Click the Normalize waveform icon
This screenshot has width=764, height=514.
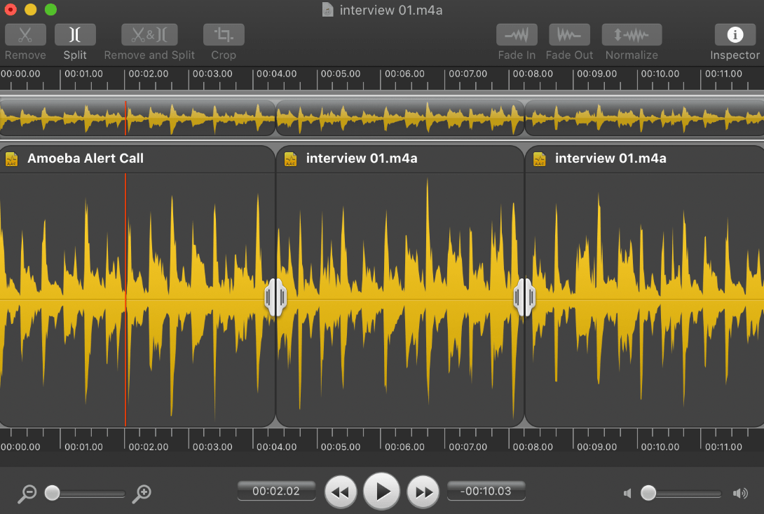pos(632,34)
